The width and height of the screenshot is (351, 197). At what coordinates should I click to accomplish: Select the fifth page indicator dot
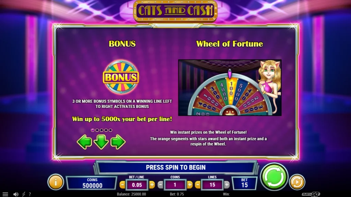click(110, 130)
